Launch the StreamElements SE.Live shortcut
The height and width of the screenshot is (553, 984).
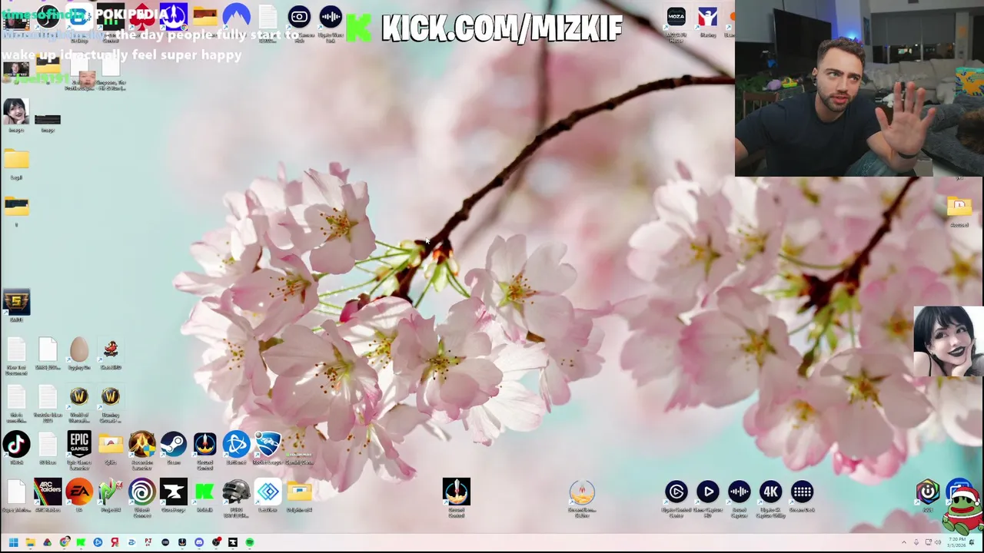point(582,492)
